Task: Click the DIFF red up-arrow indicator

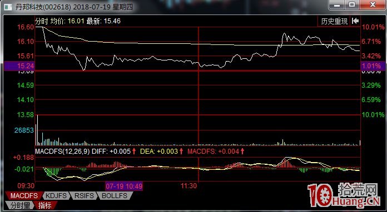Action: [x=134, y=151]
